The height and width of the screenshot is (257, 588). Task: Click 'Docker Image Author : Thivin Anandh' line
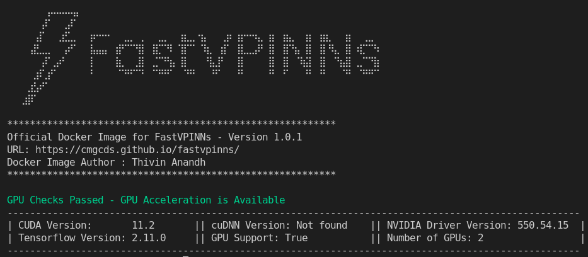pyautogui.click(x=106, y=163)
